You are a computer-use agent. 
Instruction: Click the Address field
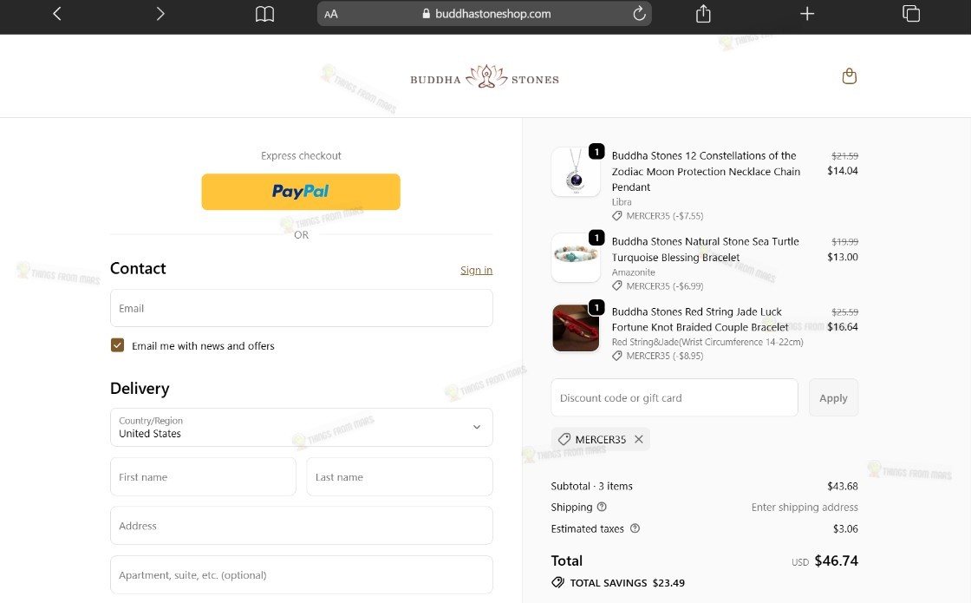point(302,526)
